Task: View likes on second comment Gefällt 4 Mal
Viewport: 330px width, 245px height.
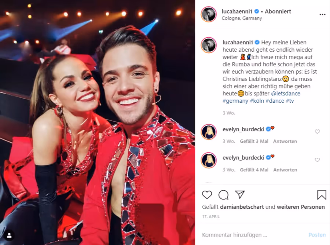Action: (254, 170)
